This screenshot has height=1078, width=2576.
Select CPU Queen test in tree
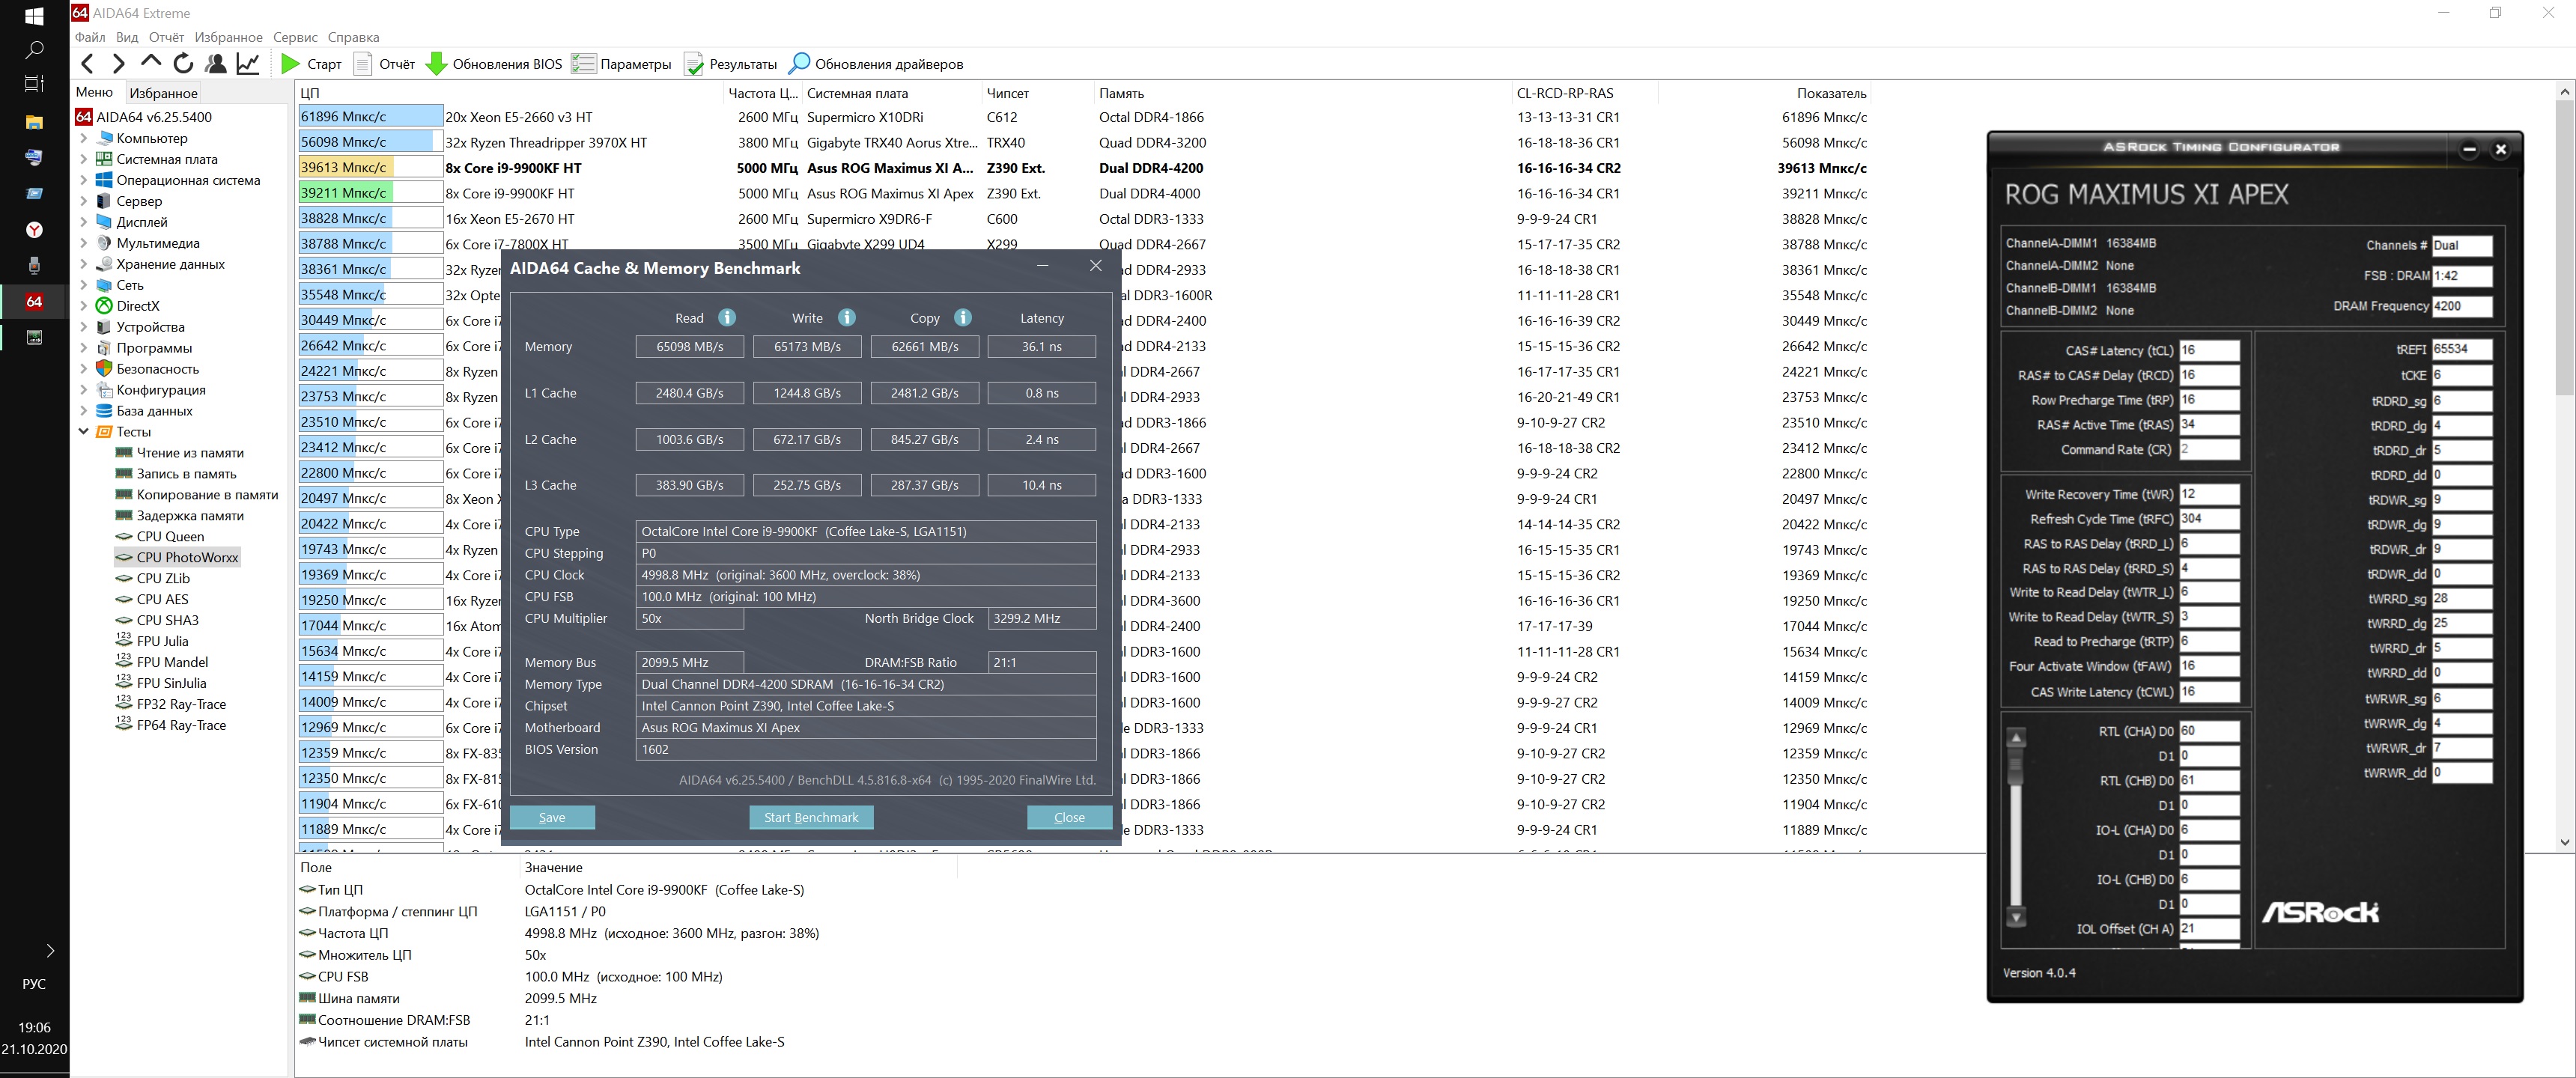pos(170,537)
